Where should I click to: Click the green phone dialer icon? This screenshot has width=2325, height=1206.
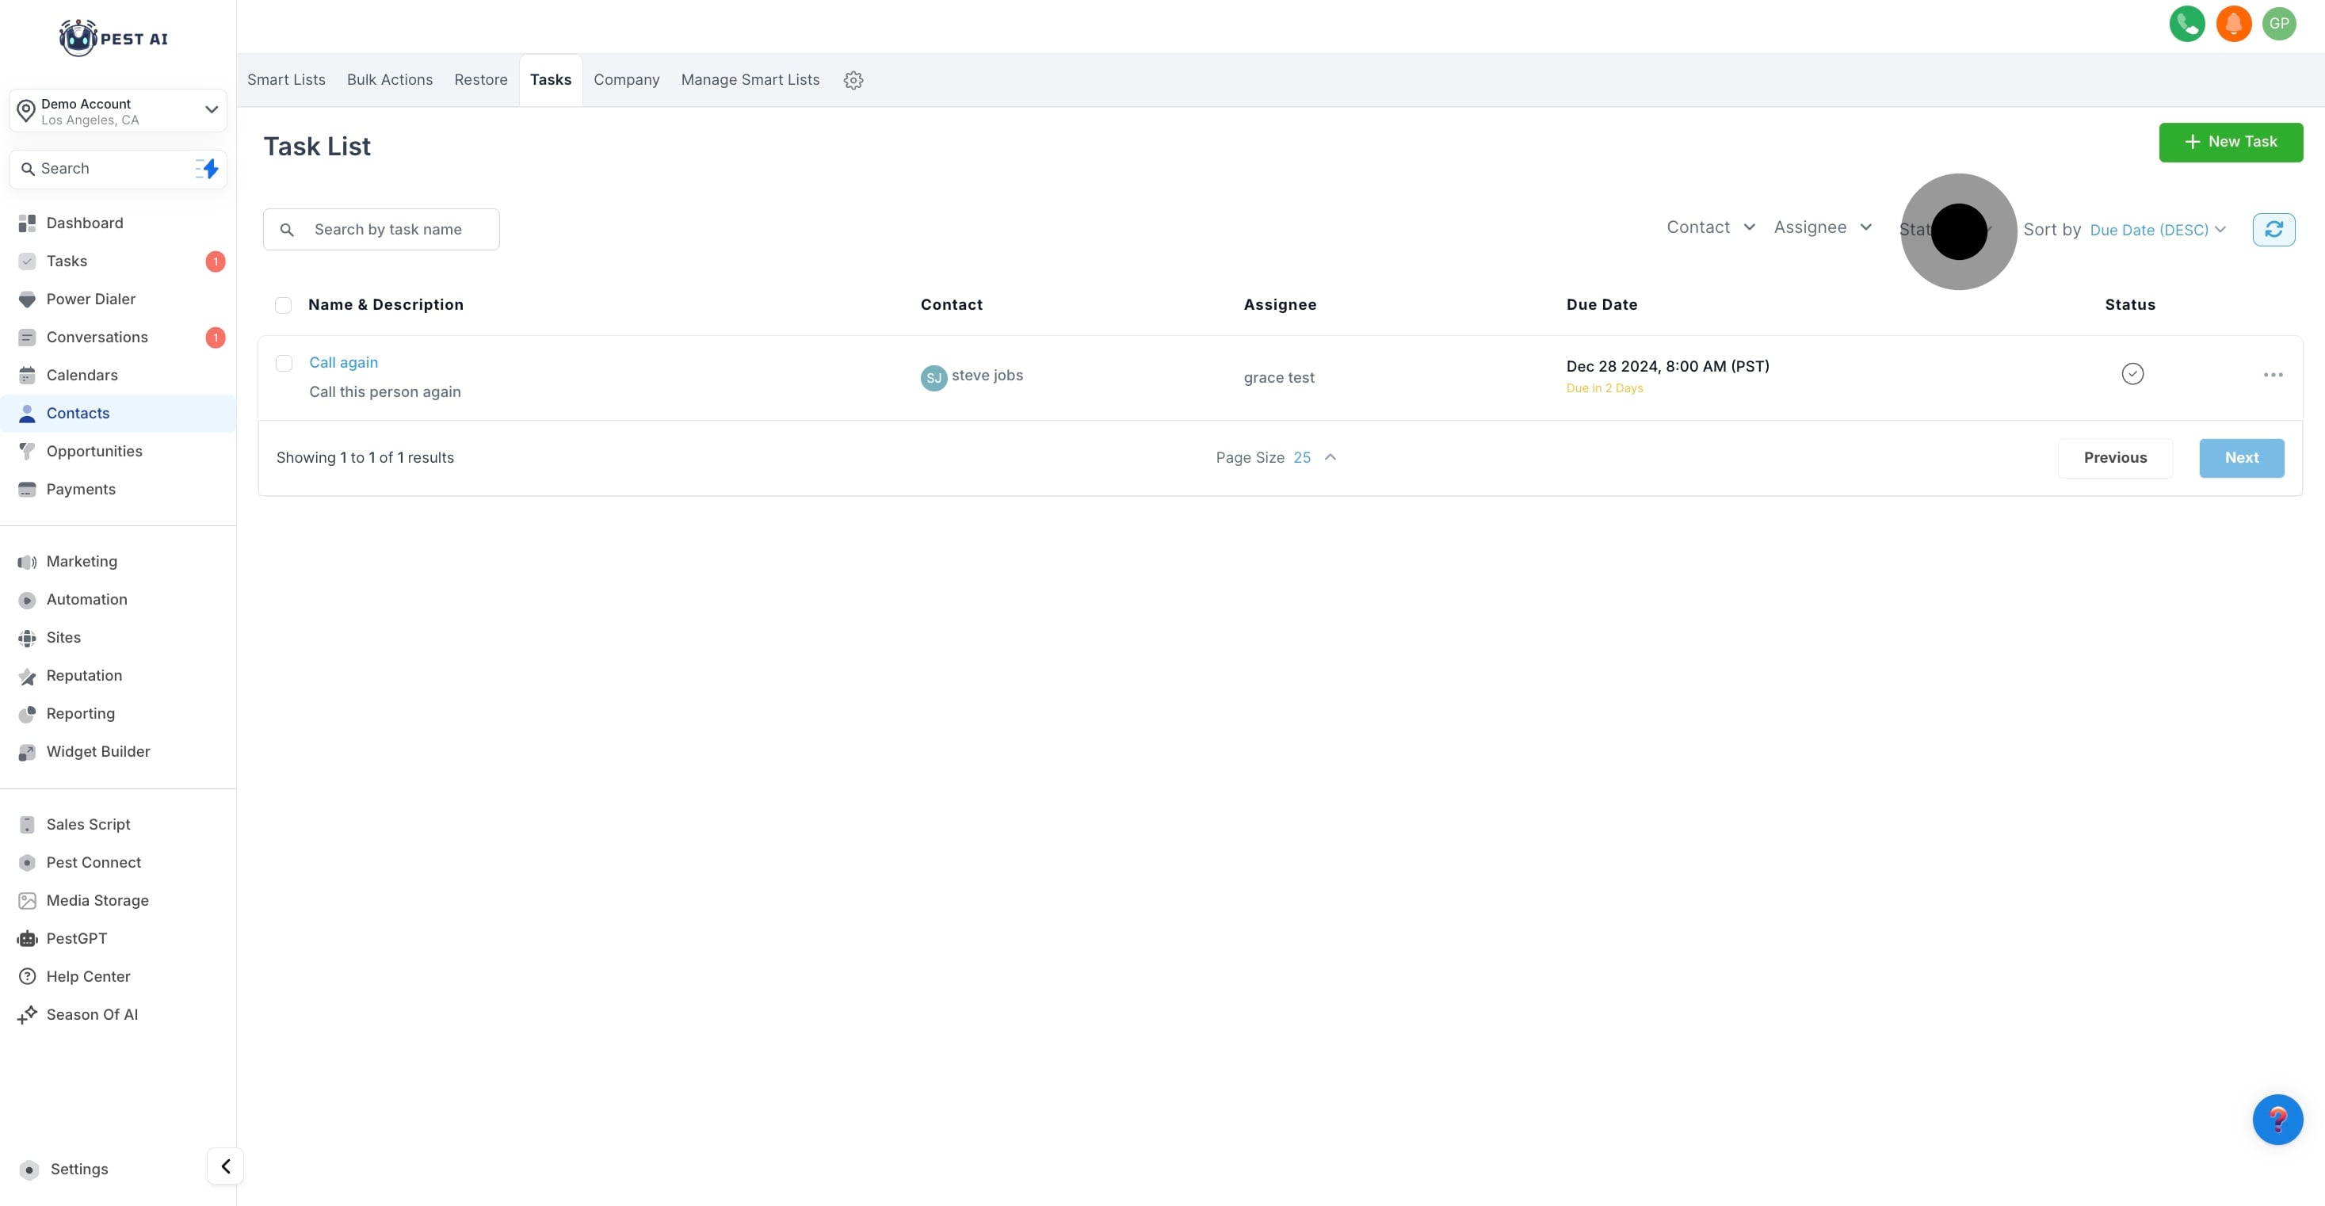tap(2186, 25)
